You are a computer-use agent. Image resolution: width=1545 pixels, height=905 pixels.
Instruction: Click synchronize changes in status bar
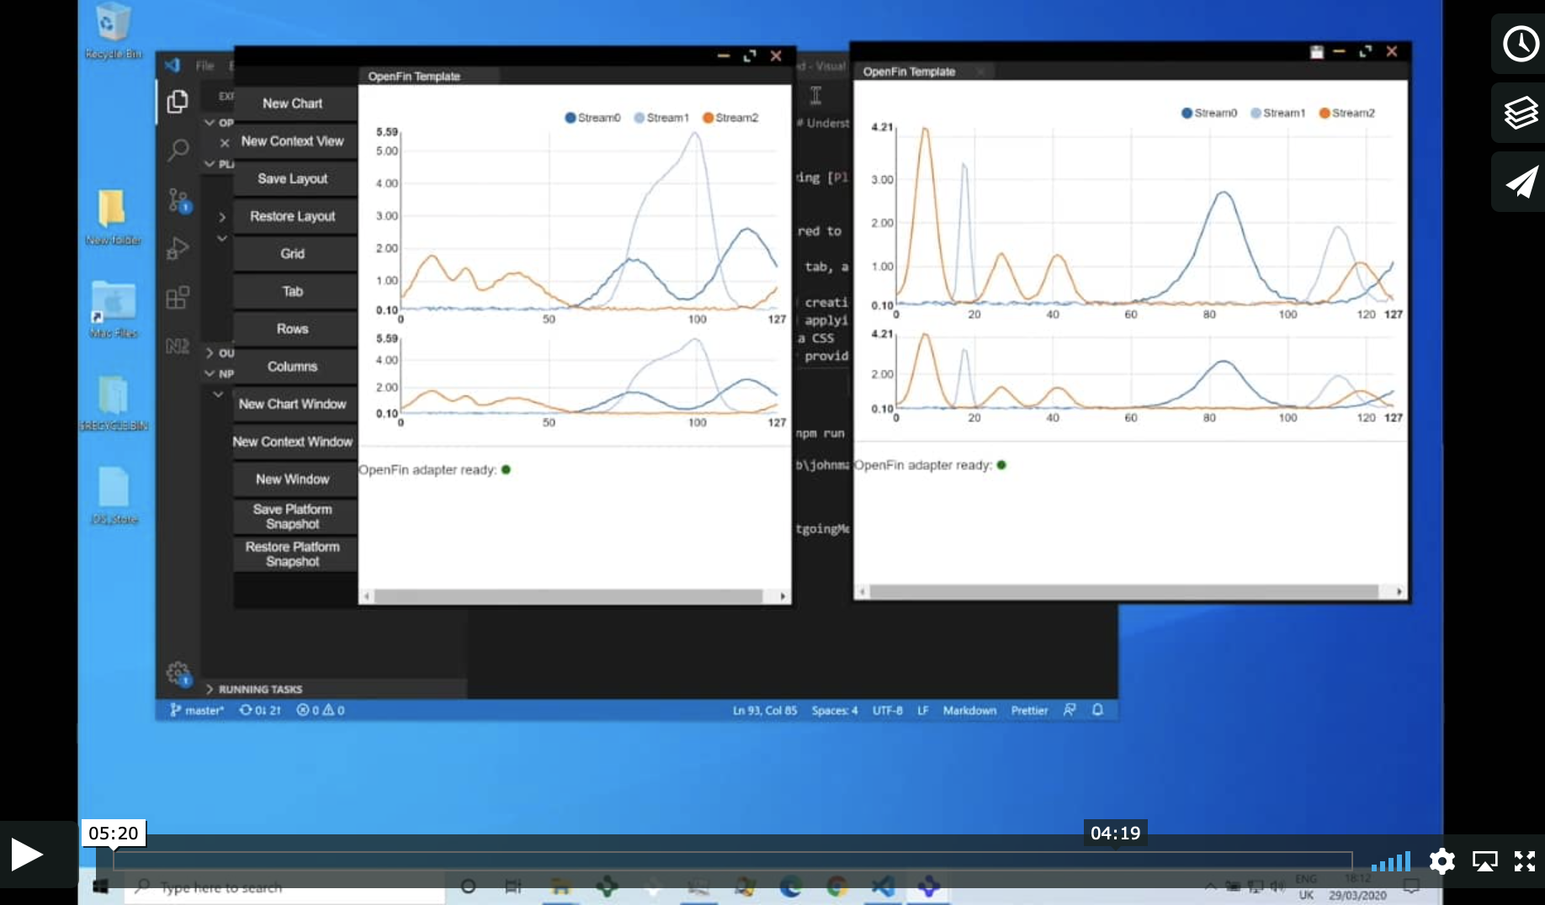(260, 711)
